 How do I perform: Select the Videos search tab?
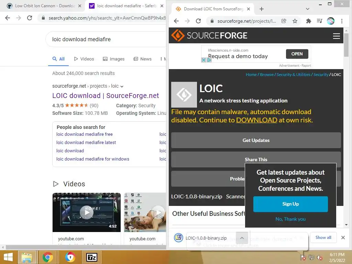(x=84, y=59)
